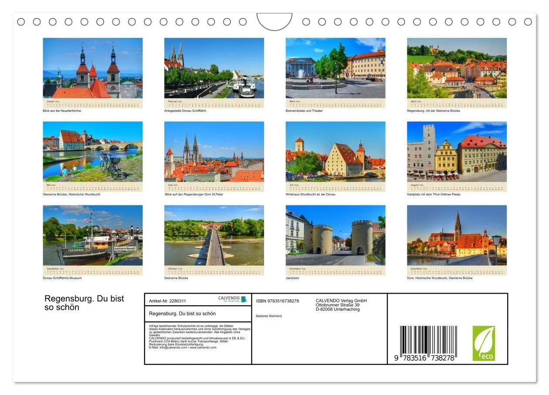
Task: Open the December Dom and Wurstkuchl photo
Action: pyautogui.click(x=457, y=235)
